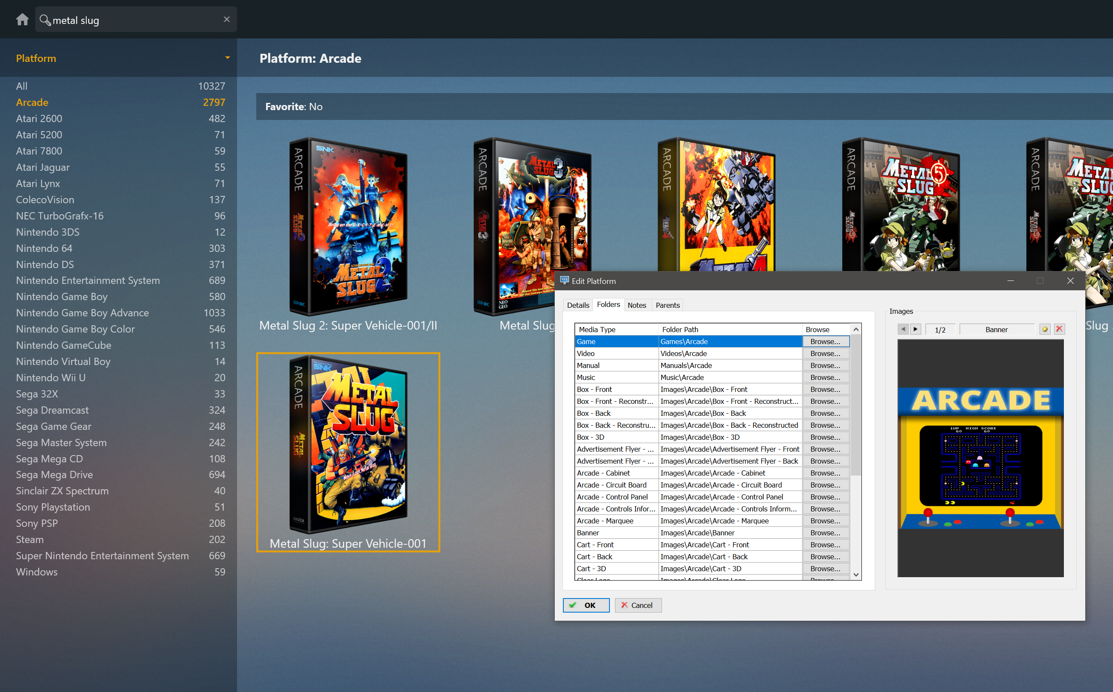Select All platforms in sidebar
This screenshot has height=692, width=1113.
tap(120, 86)
